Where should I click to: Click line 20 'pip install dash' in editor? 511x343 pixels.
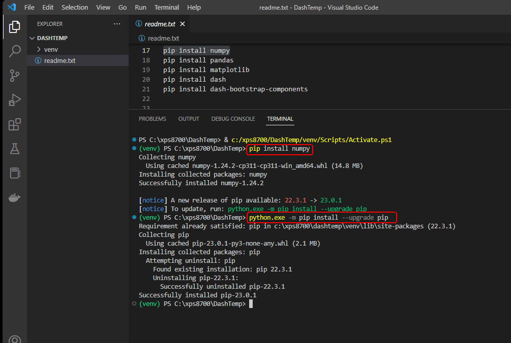[195, 79]
